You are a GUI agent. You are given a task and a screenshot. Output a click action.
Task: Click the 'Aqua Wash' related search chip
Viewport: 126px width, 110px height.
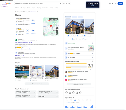click(x=48, y=96)
